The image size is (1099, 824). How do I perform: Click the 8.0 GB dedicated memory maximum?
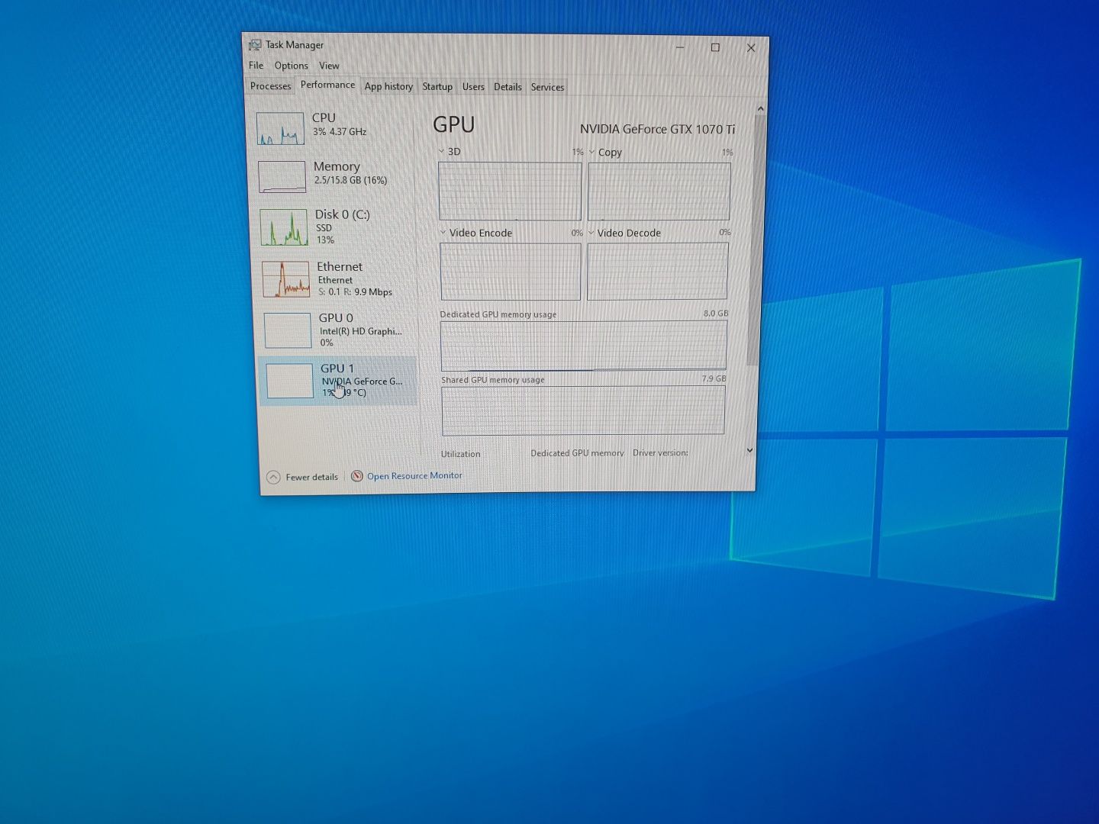tap(716, 314)
